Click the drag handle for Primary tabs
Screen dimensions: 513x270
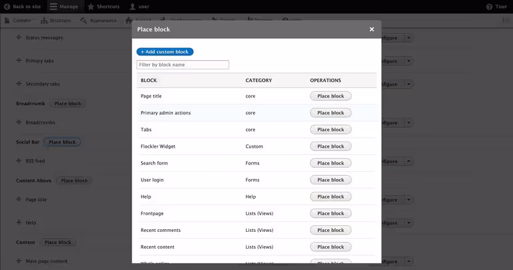(x=19, y=60)
